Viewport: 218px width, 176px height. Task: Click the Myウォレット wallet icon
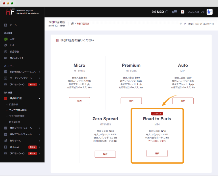click(x=6, y=58)
